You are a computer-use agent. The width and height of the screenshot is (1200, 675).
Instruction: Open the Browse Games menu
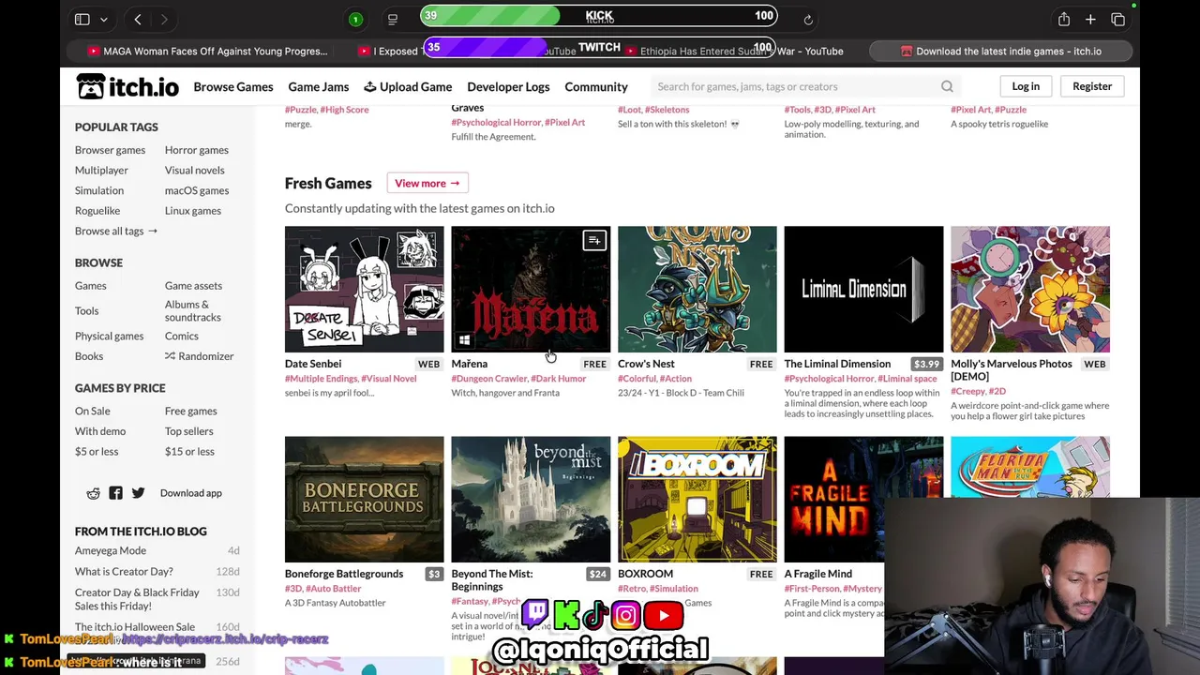click(x=233, y=86)
